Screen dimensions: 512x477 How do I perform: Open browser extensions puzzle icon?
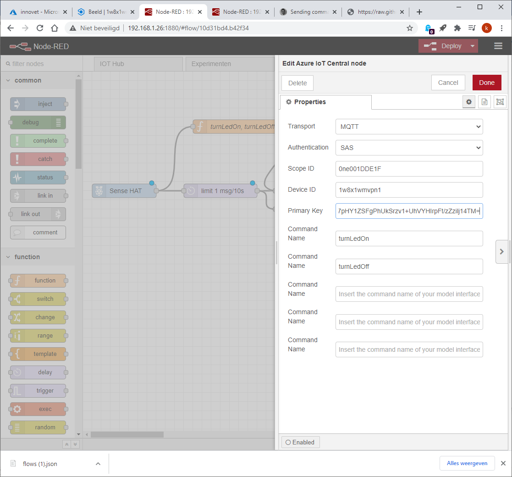click(457, 28)
